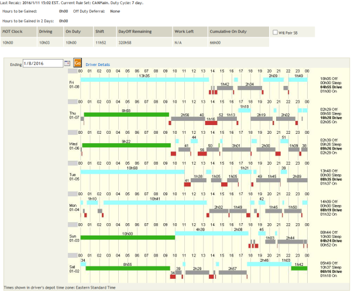Select the 10h58 off-duty bar on Tuesday

pos(132,172)
